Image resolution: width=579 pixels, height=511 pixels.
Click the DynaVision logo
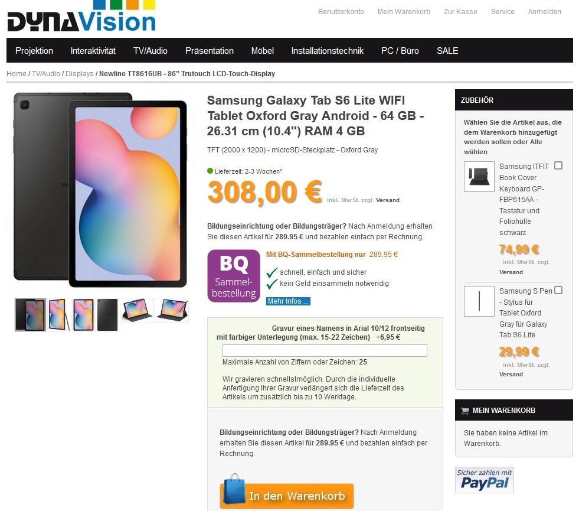click(81, 16)
